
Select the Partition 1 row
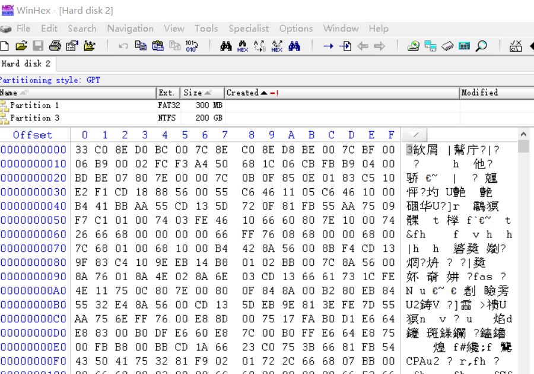267,105
